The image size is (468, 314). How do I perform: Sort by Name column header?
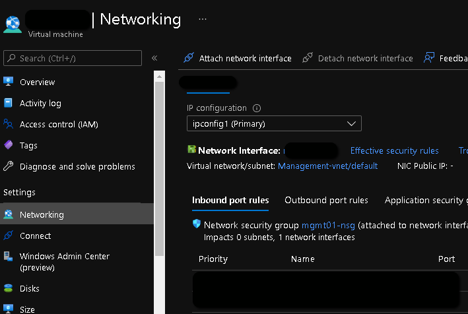(302, 259)
